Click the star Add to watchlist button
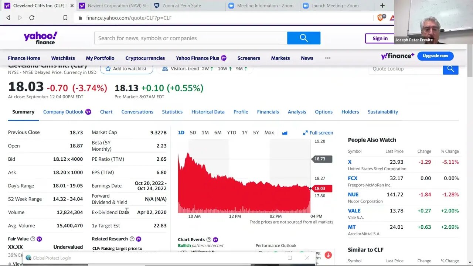The image size is (473, 266). pos(126,69)
